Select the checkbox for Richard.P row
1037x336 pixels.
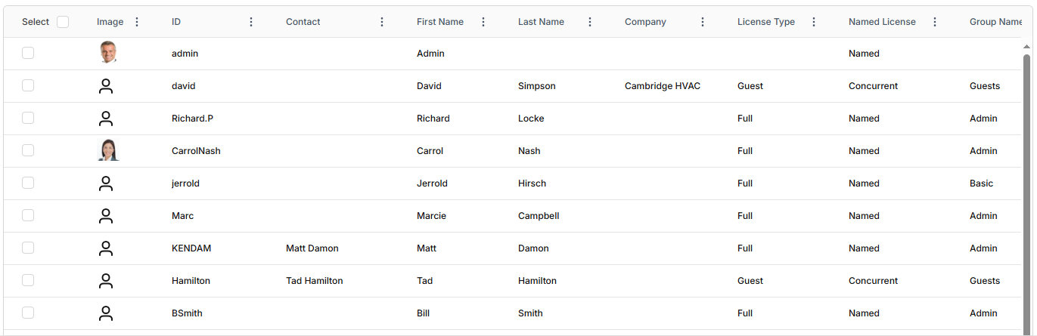(28, 118)
